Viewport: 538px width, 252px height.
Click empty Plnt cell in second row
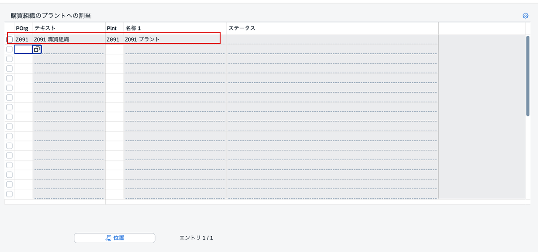click(x=114, y=49)
